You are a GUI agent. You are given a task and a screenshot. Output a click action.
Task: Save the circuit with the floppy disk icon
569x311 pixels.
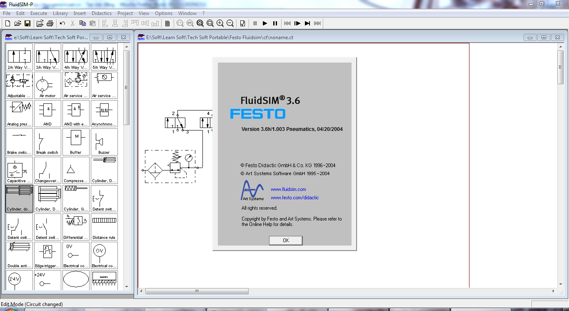27,23
